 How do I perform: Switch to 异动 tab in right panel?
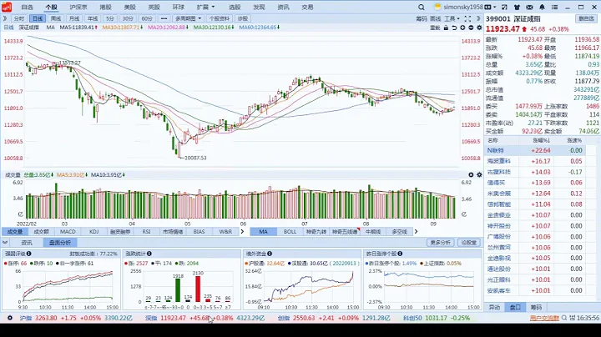pyautogui.click(x=494, y=307)
